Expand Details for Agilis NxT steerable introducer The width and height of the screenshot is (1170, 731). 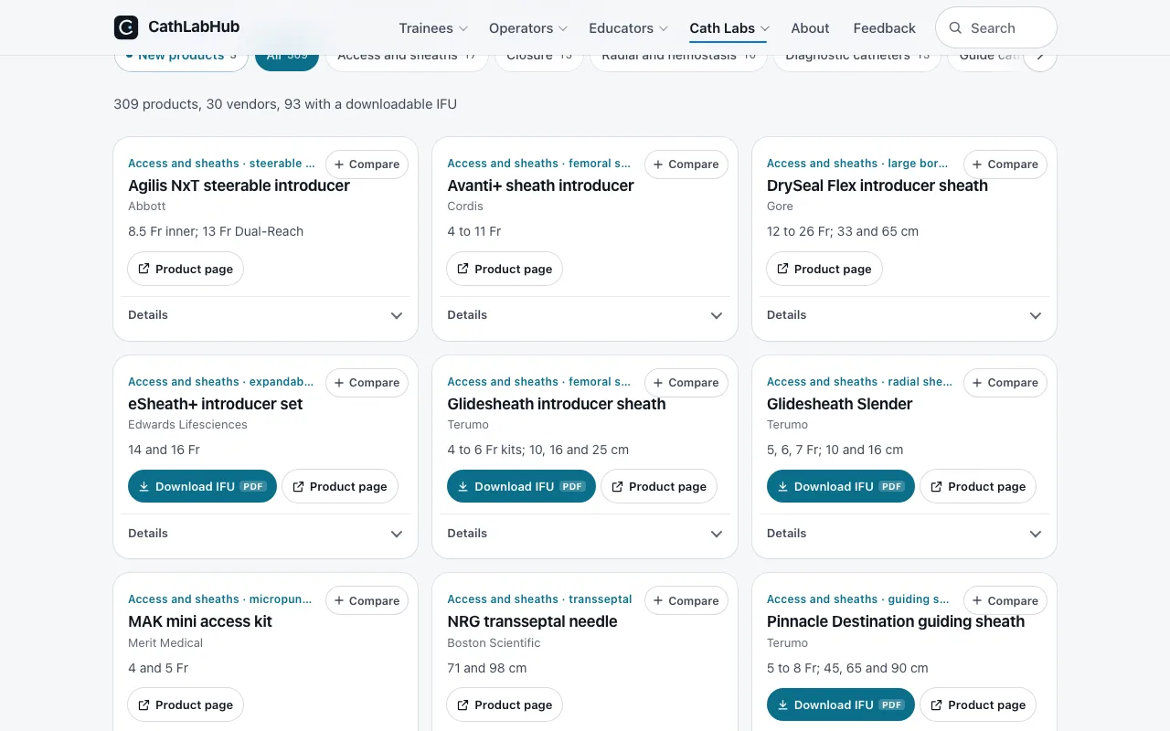[265, 315]
